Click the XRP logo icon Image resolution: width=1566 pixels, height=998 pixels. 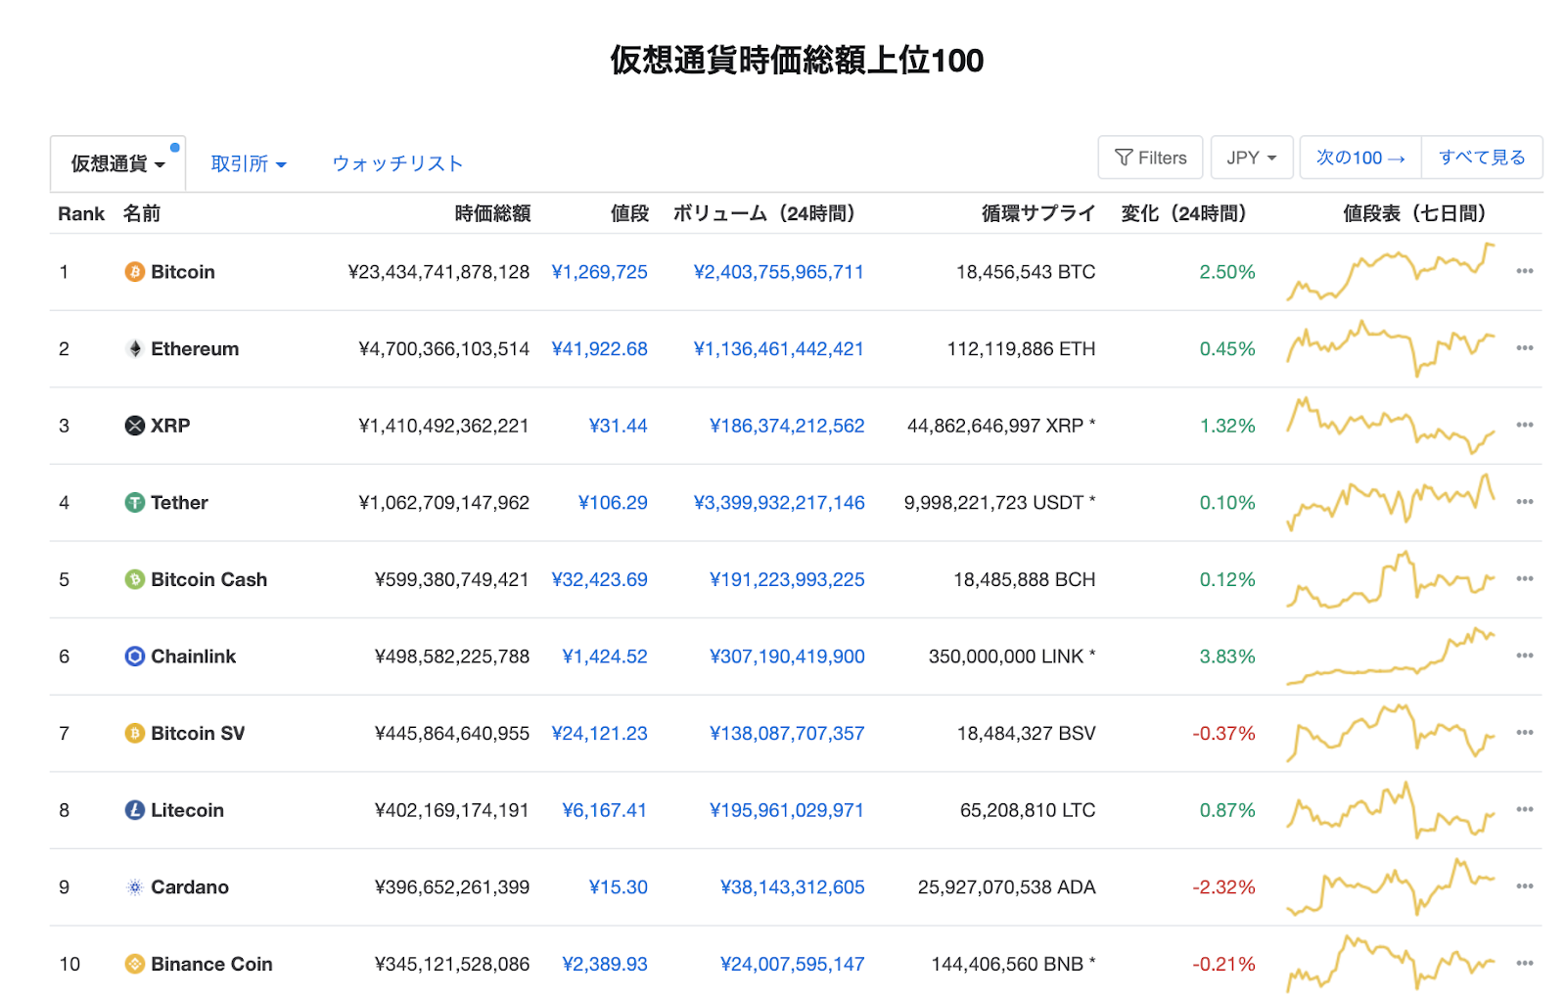pos(135,426)
